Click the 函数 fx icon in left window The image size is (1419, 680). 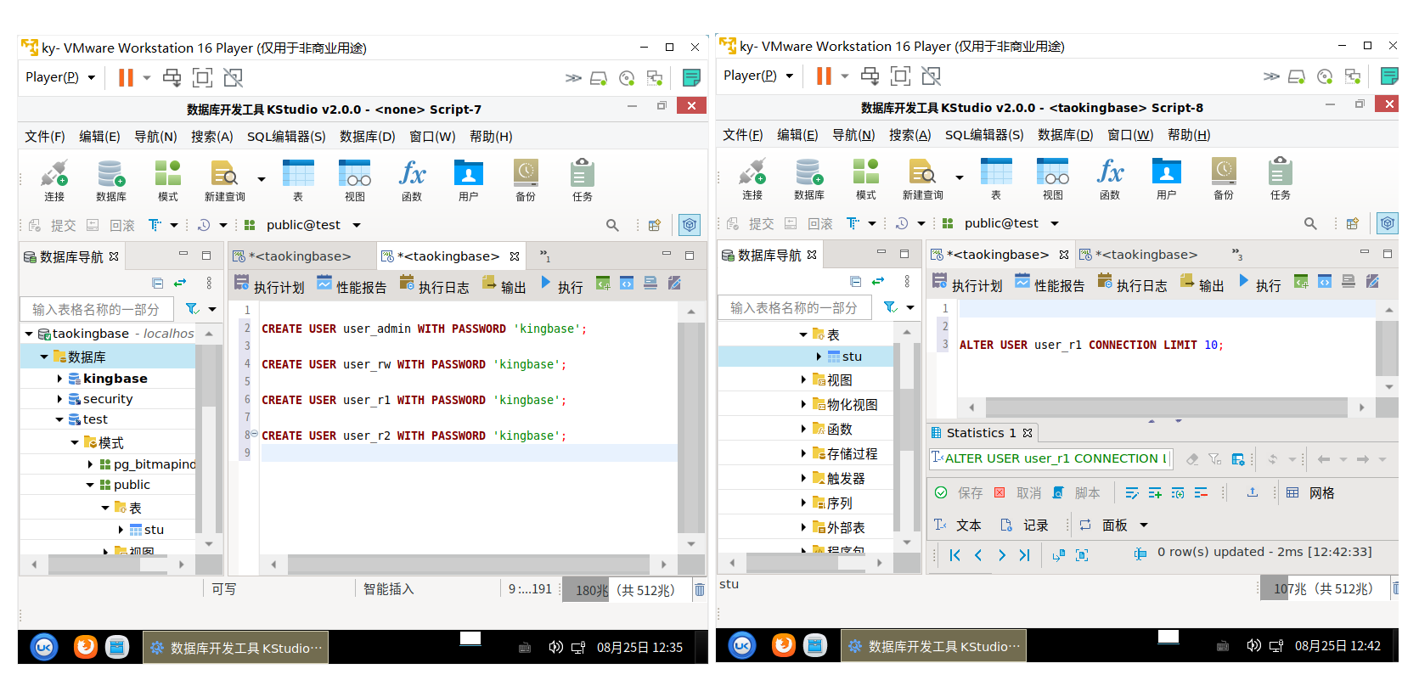click(412, 181)
